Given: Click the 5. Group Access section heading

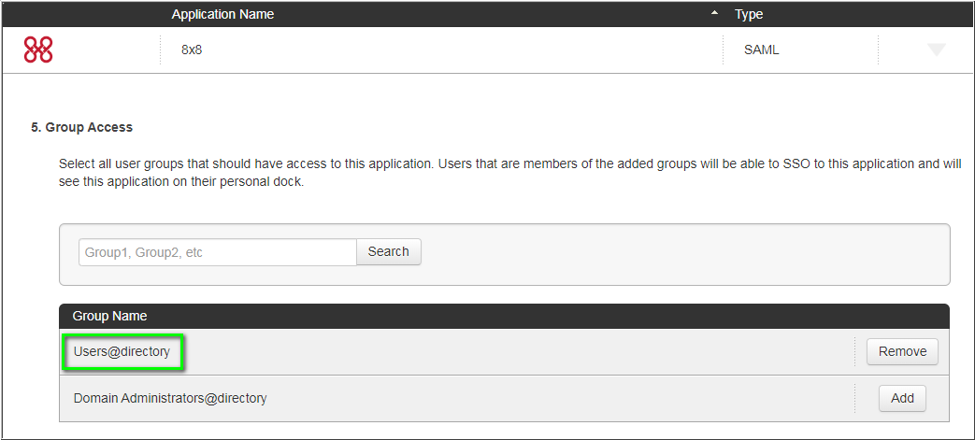Looking at the screenshot, I should 81,127.
